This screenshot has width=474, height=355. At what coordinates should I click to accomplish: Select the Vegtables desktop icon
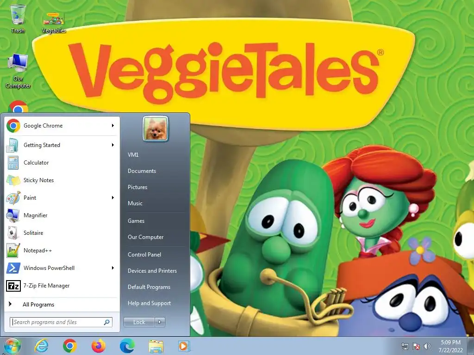click(54, 23)
